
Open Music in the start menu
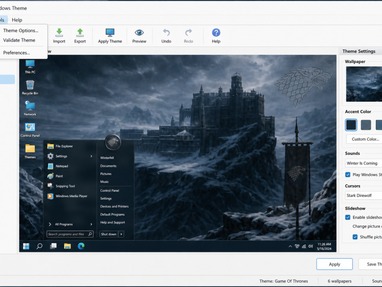coord(105,182)
